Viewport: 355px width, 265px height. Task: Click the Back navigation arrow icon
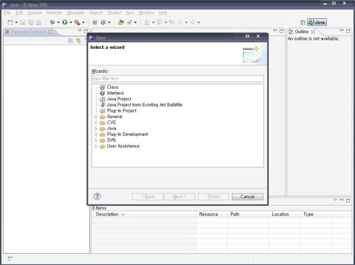click(x=180, y=22)
